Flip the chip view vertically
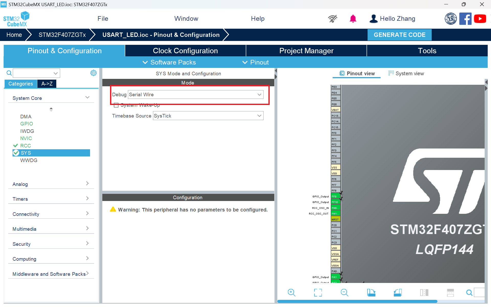This screenshot has height=307, width=491. (x=450, y=292)
